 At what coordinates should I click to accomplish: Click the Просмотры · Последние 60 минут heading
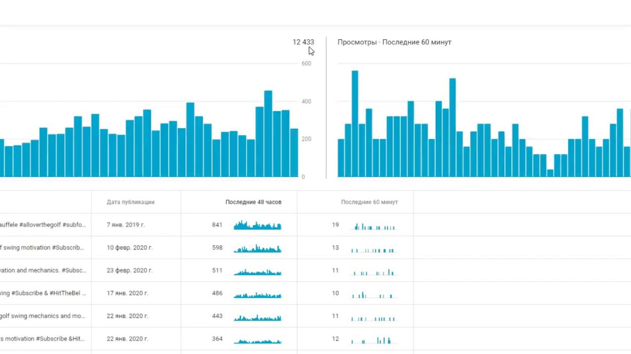tap(394, 42)
